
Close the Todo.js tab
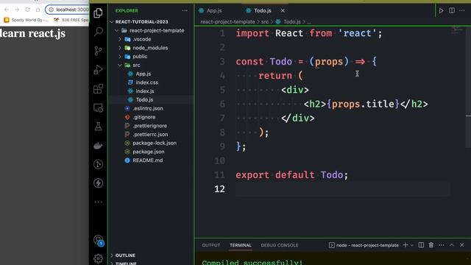283,10
